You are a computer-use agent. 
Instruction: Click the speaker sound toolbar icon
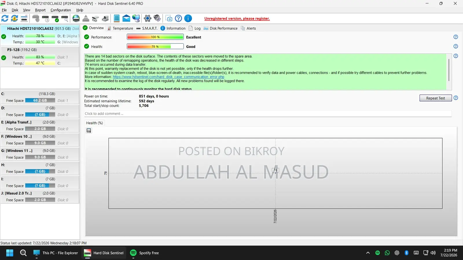click(157, 18)
